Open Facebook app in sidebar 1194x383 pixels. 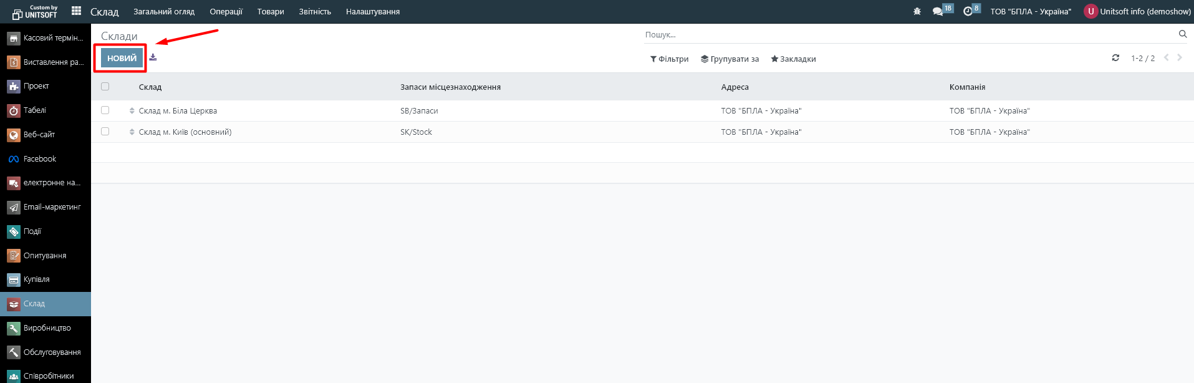pyautogui.click(x=39, y=159)
